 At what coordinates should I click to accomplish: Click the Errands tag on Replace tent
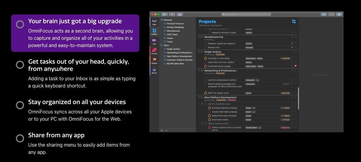coord(249,48)
